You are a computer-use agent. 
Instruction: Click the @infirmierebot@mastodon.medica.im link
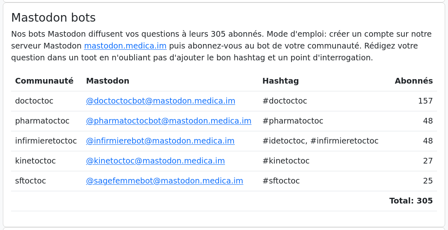[160, 141]
